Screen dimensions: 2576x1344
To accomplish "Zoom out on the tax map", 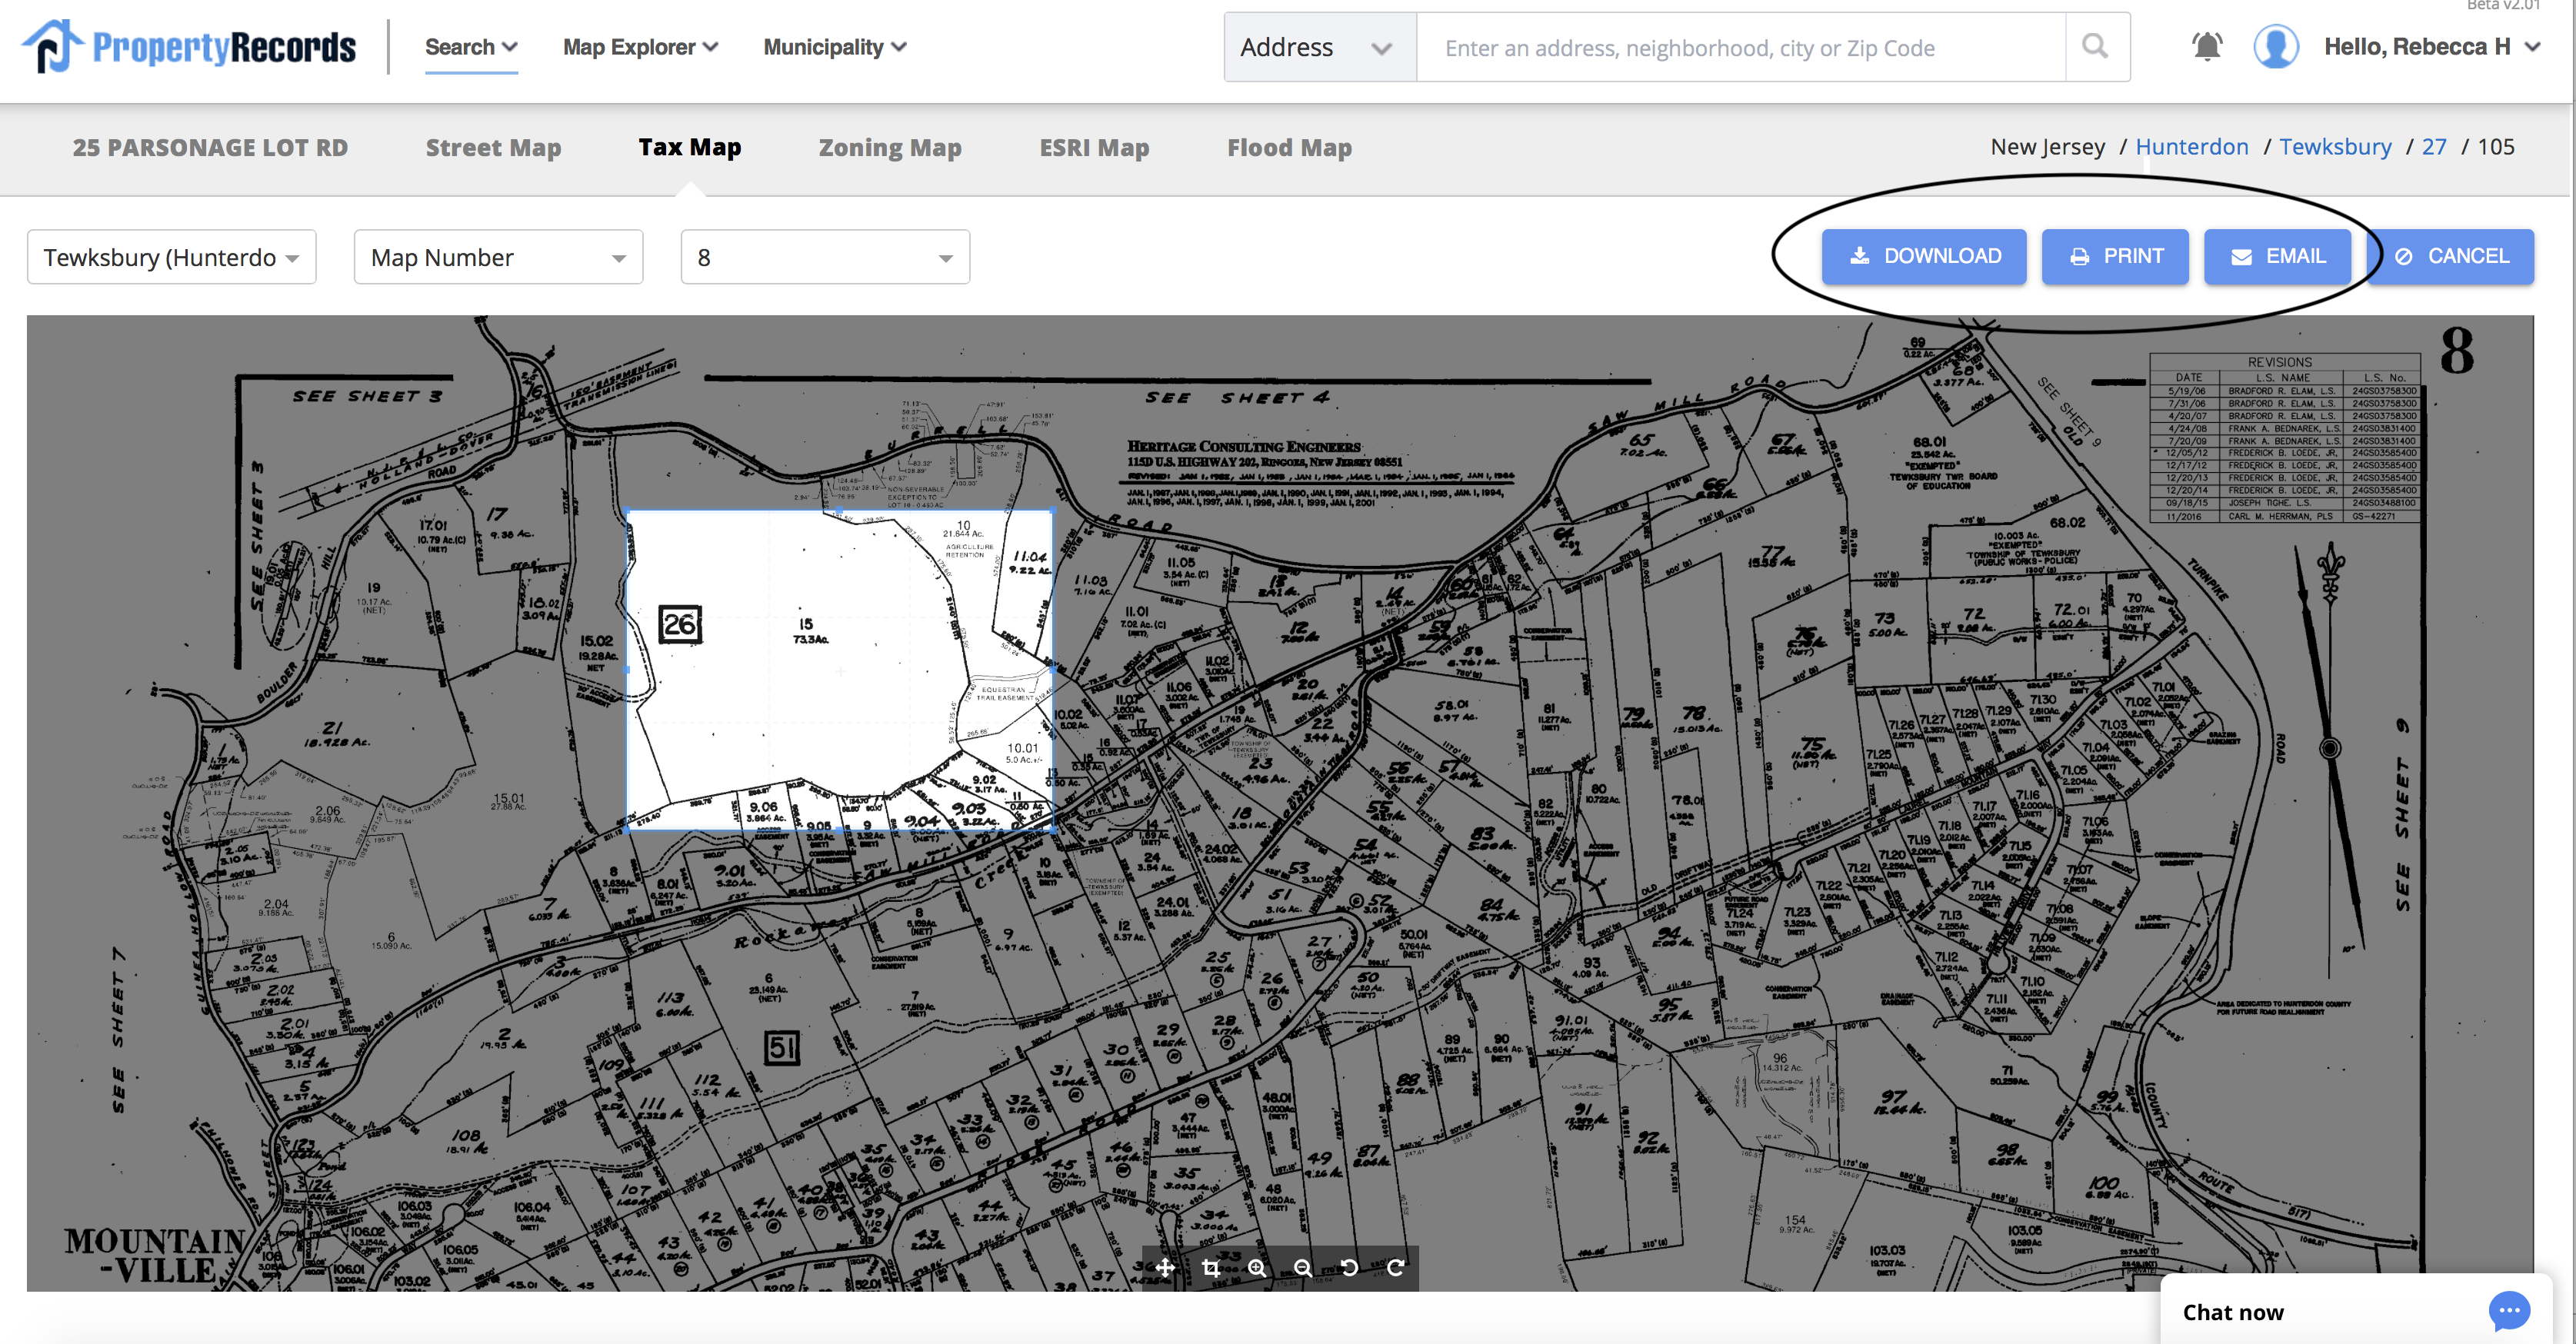I will coord(1303,1268).
